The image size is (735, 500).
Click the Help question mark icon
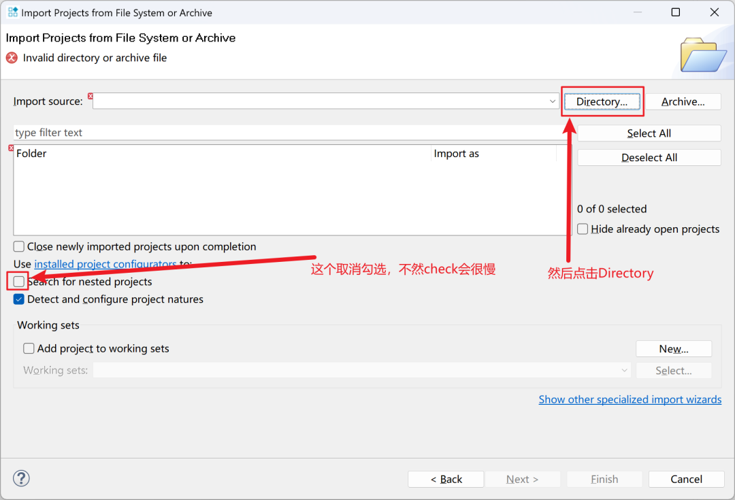21,478
